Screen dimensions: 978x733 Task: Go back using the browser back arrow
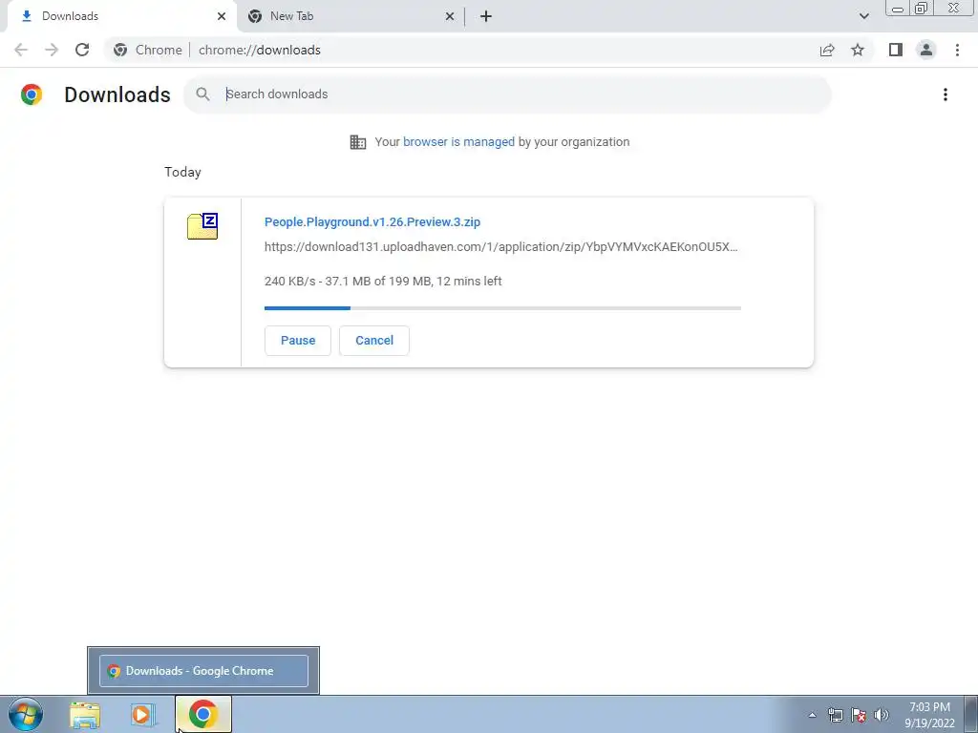tap(21, 50)
